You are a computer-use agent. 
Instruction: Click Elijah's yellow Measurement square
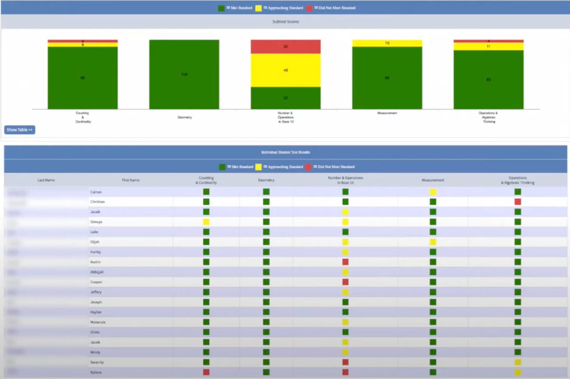(x=433, y=242)
